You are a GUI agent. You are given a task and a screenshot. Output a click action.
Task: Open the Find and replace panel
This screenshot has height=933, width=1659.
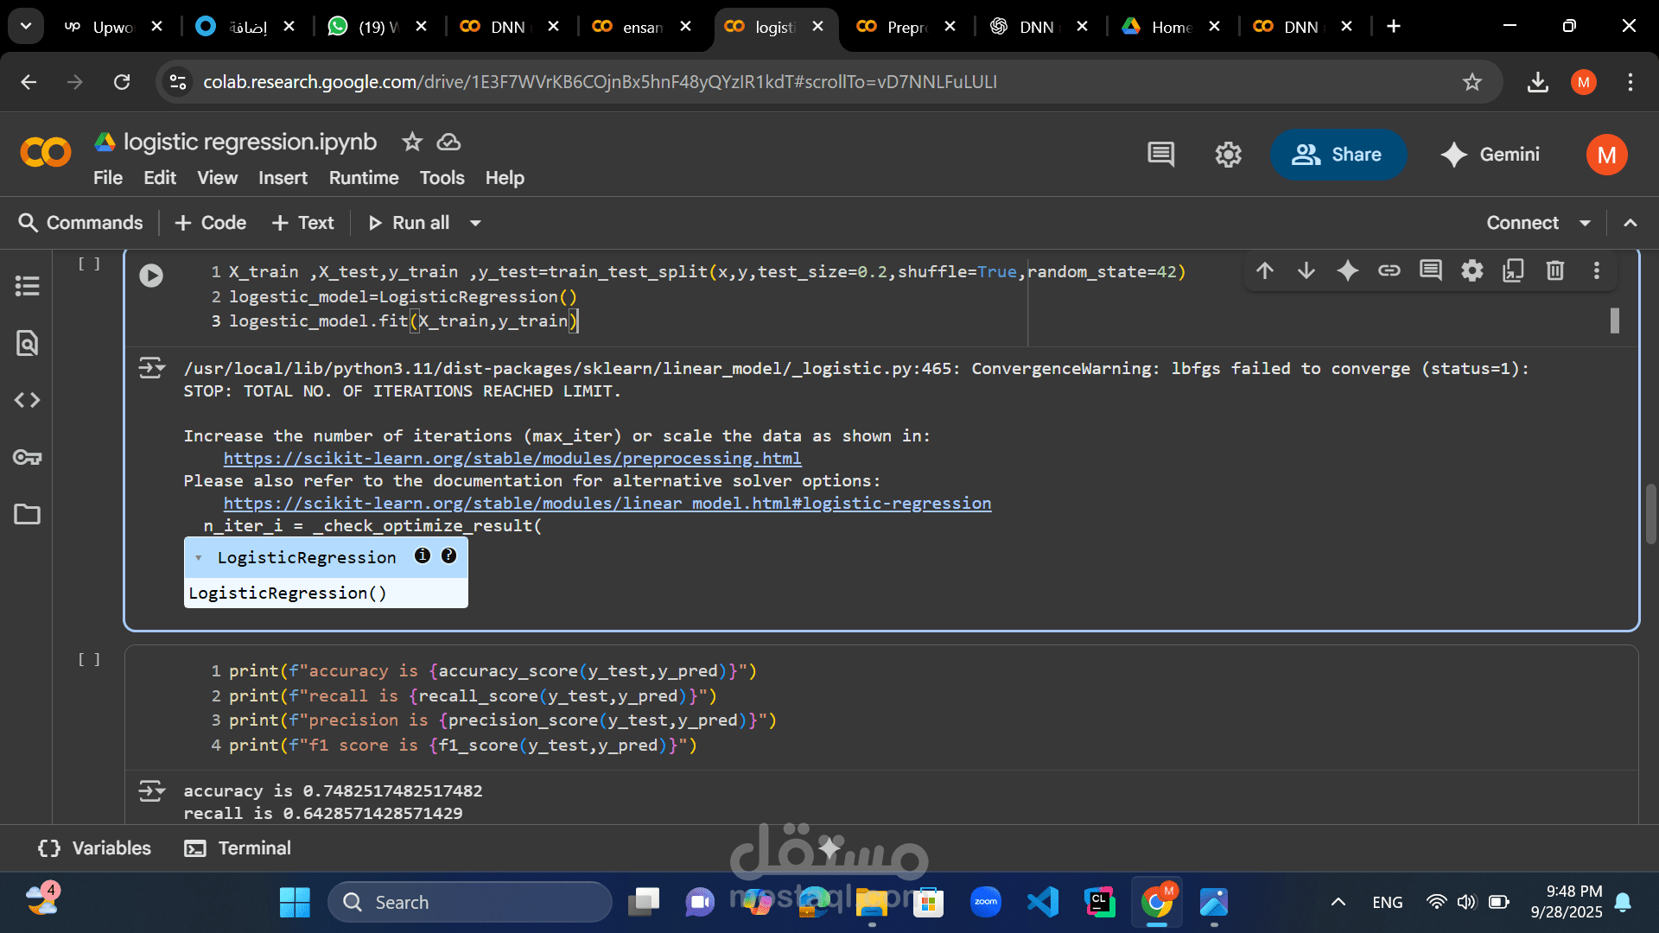tap(27, 343)
